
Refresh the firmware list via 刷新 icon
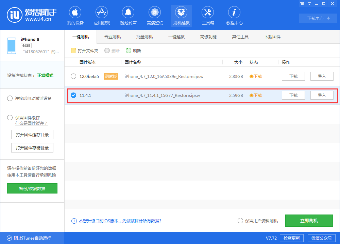click(134, 50)
